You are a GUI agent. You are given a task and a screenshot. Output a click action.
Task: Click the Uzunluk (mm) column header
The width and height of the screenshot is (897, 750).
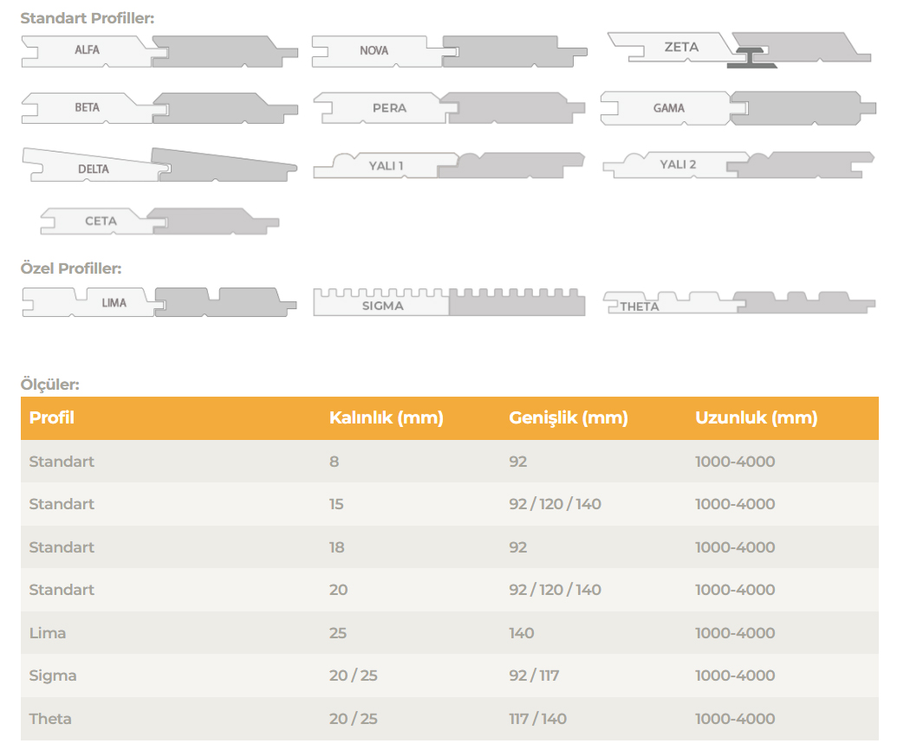pos(756,418)
